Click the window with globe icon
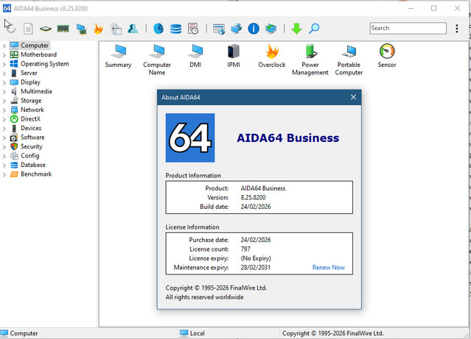This screenshot has width=471, height=339. tap(219, 29)
